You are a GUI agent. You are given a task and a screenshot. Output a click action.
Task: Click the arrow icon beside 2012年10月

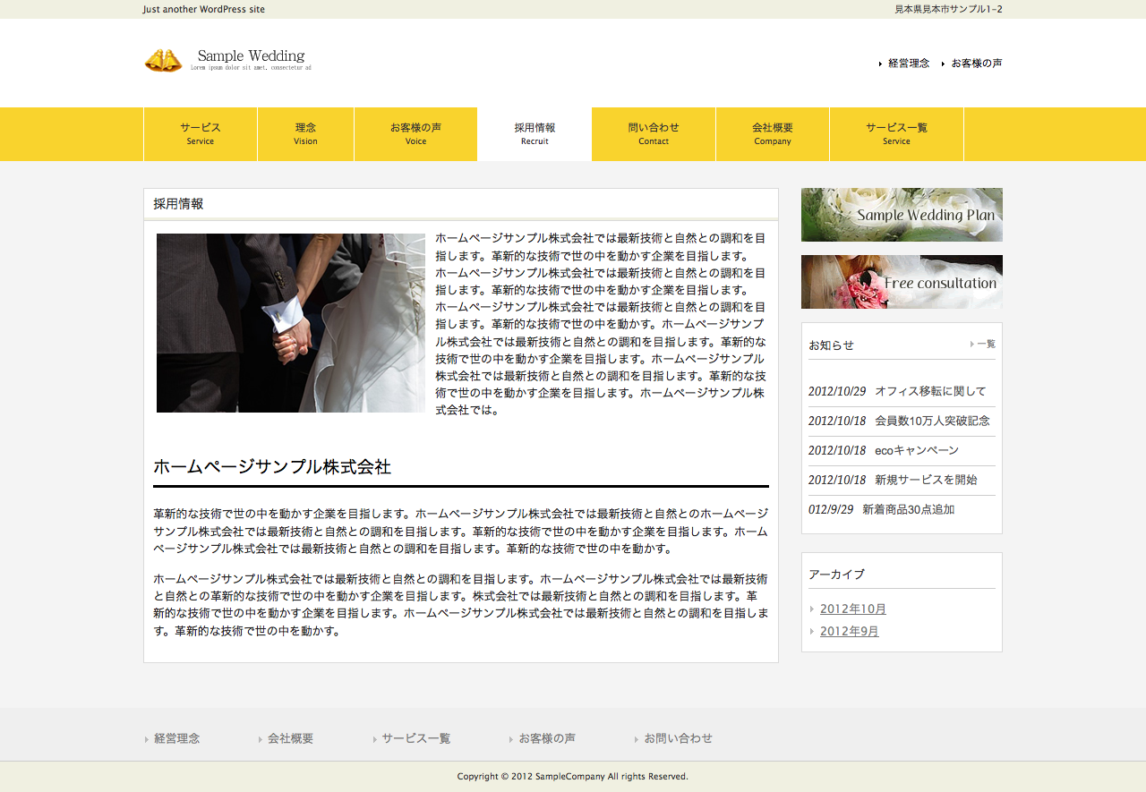click(812, 609)
